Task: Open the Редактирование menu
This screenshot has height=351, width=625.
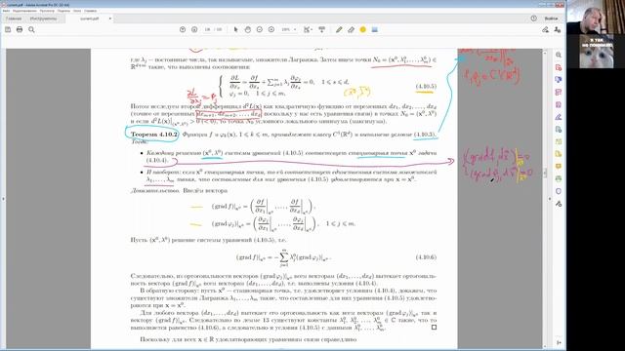Action: click(x=24, y=11)
